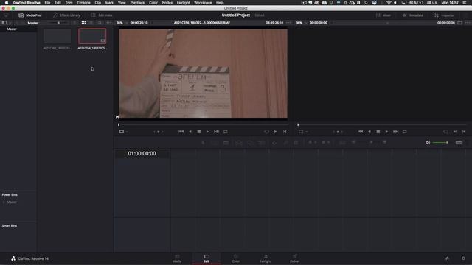This screenshot has width=472, height=265.
Task: Open the File menu
Action: (x=47, y=3)
